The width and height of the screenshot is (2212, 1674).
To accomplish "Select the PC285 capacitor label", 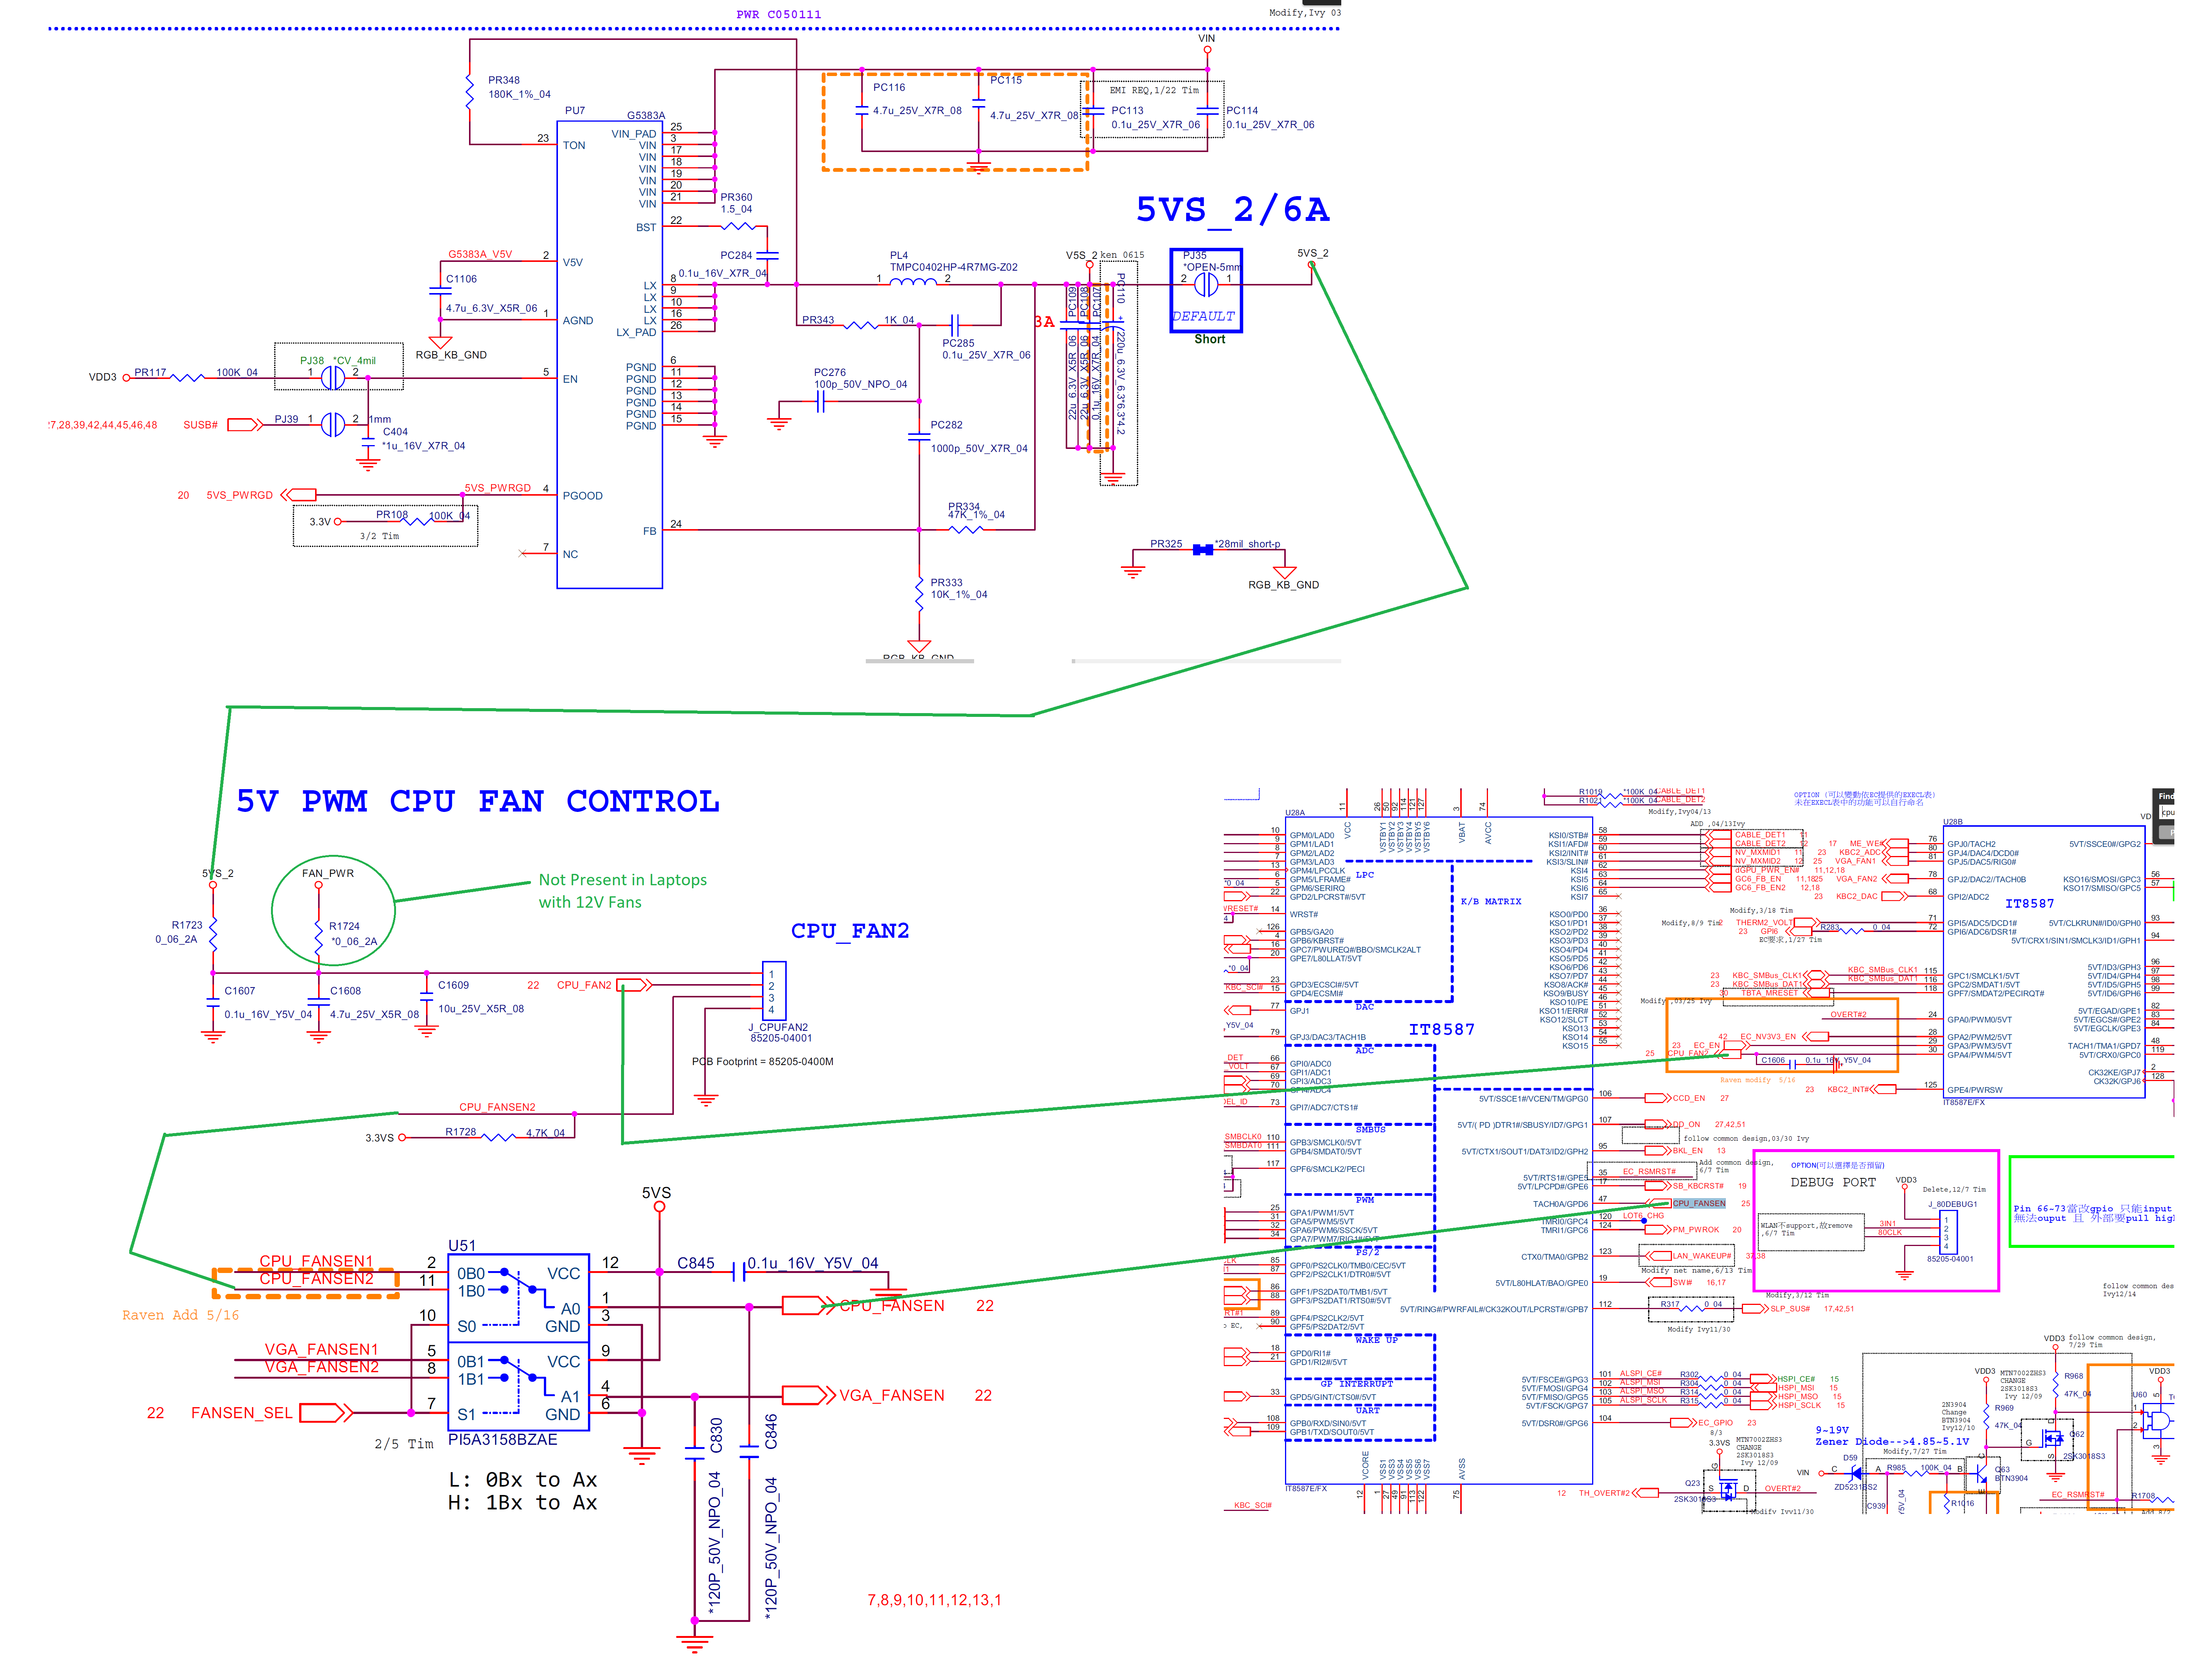I will pos(958,343).
